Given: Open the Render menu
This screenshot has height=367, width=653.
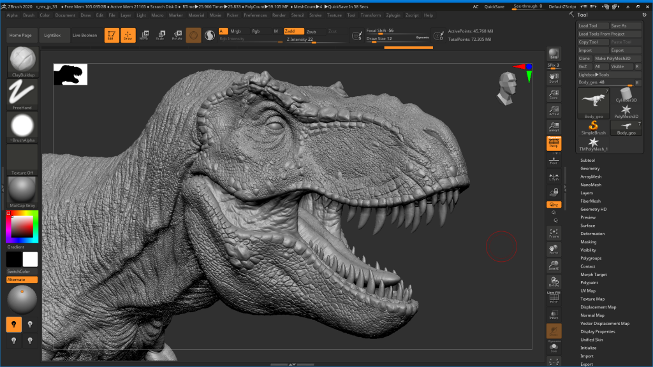Looking at the screenshot, I should click(x=279, y=15).
